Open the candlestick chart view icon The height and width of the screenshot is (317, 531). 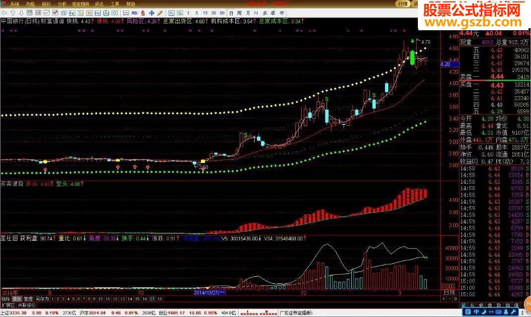(x=55, y=13)
